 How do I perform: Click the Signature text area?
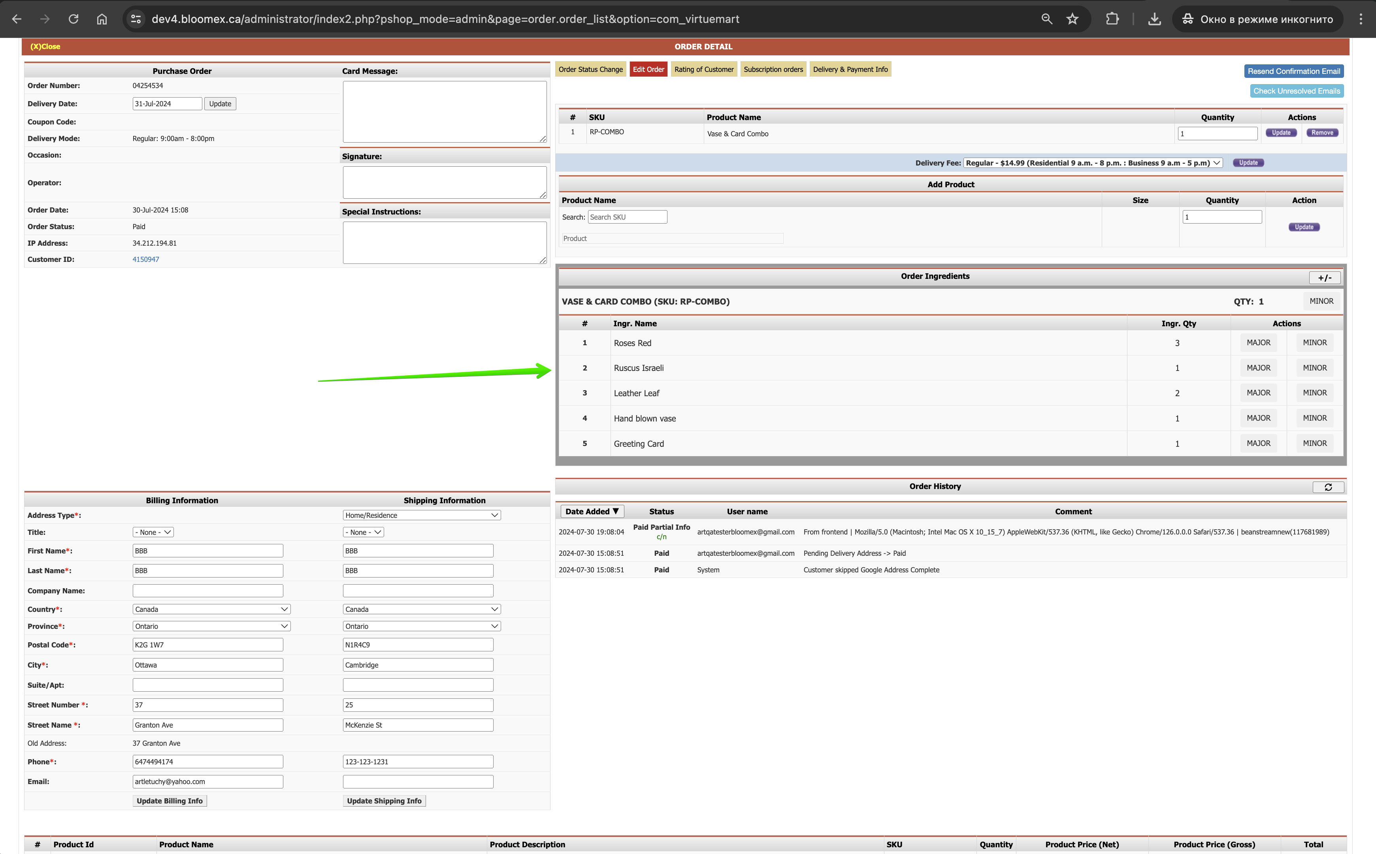[x=445, y=182]
